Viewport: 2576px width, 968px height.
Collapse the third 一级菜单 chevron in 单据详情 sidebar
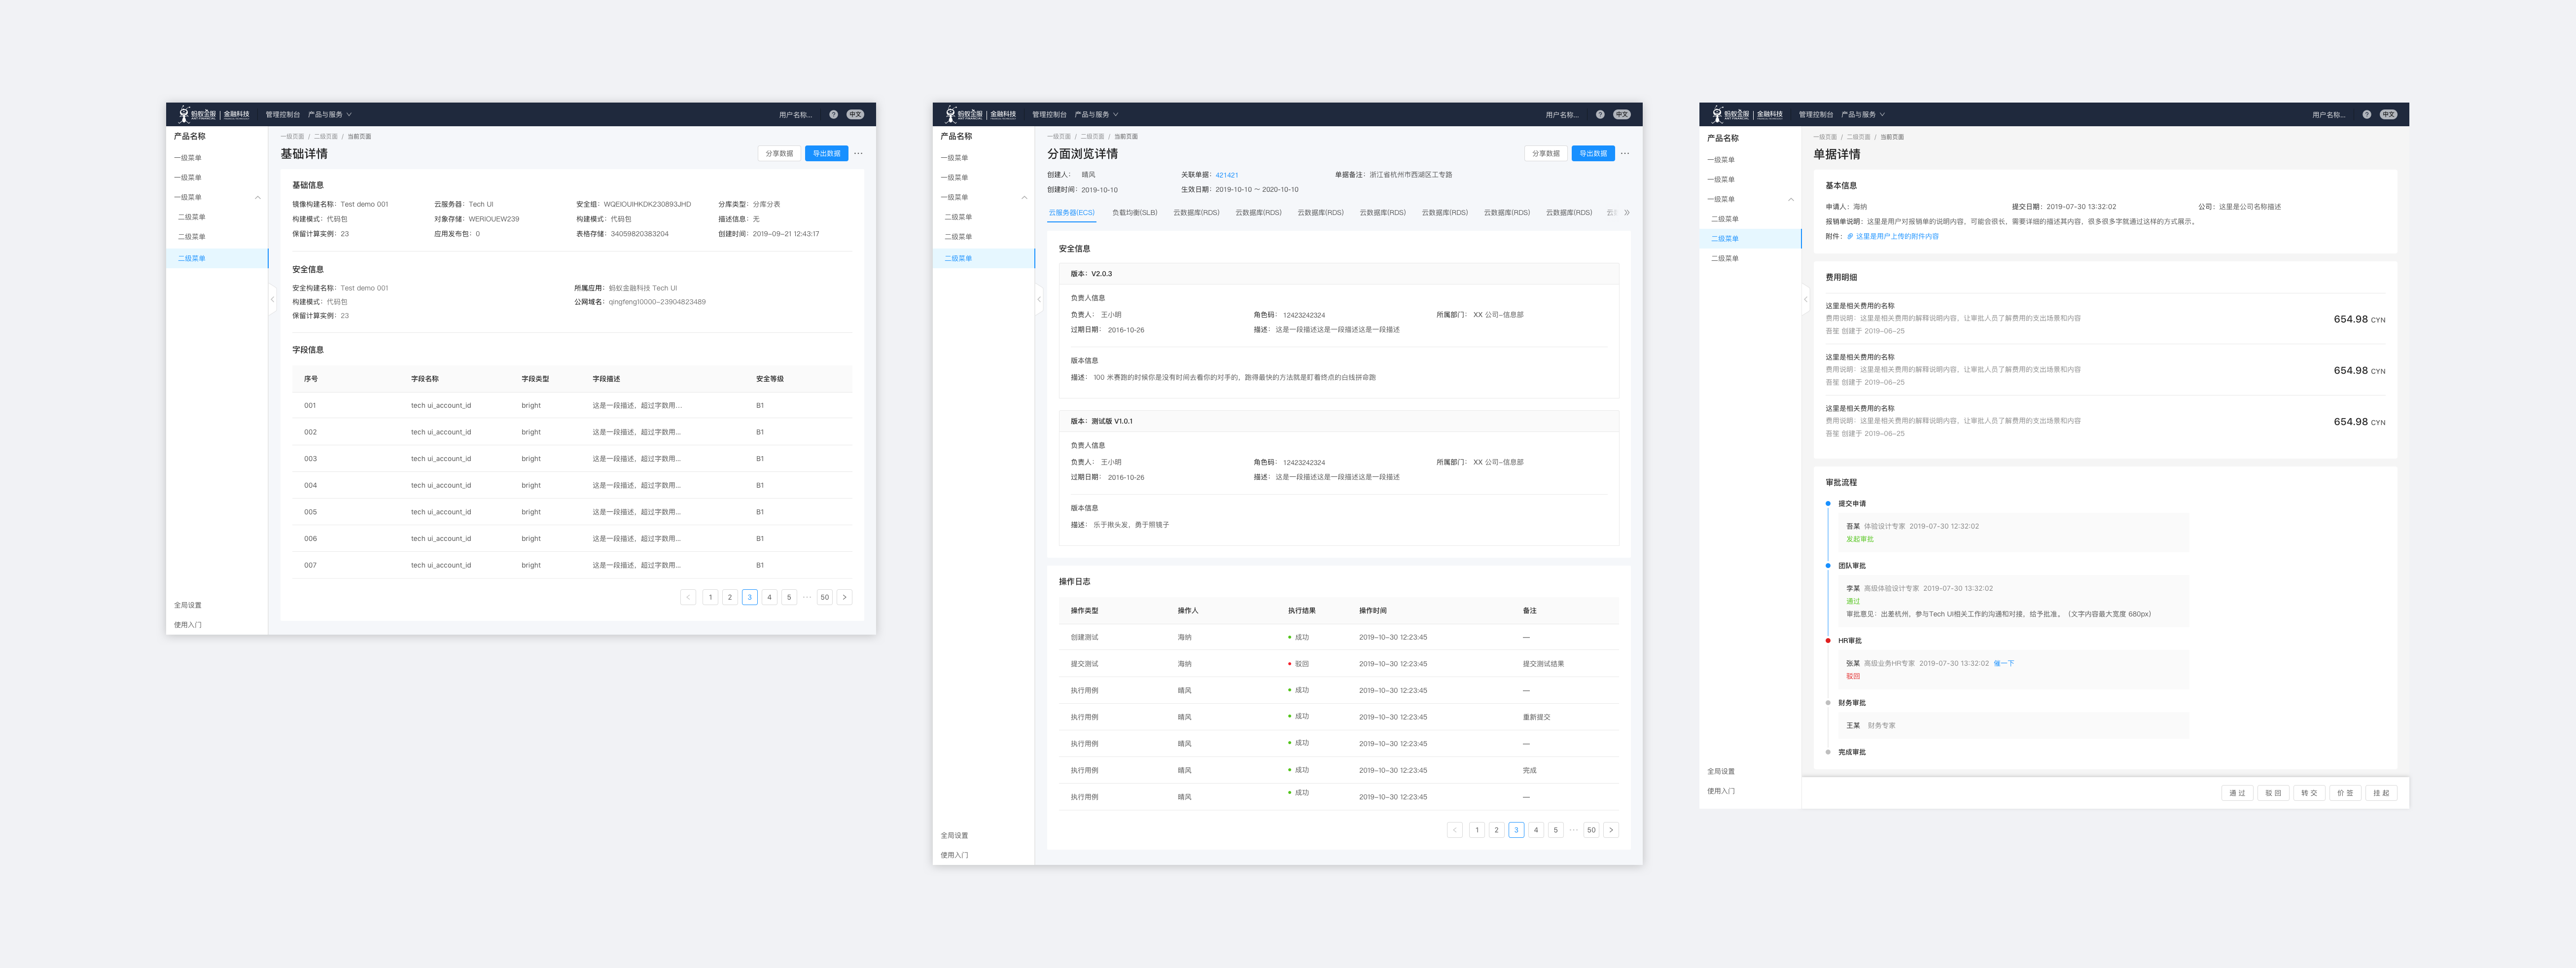click(x=1790, y=199)
